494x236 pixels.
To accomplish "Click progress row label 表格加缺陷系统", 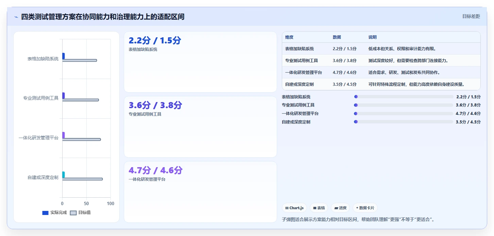I will [296, 97].
